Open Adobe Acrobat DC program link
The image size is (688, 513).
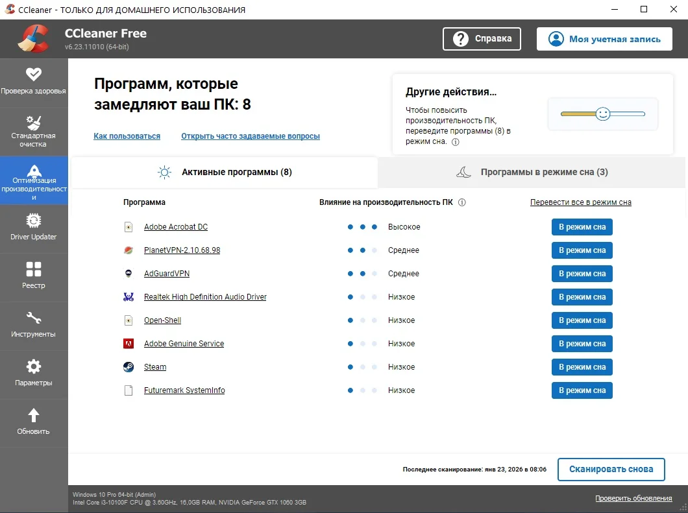click(x=176, y=227)
